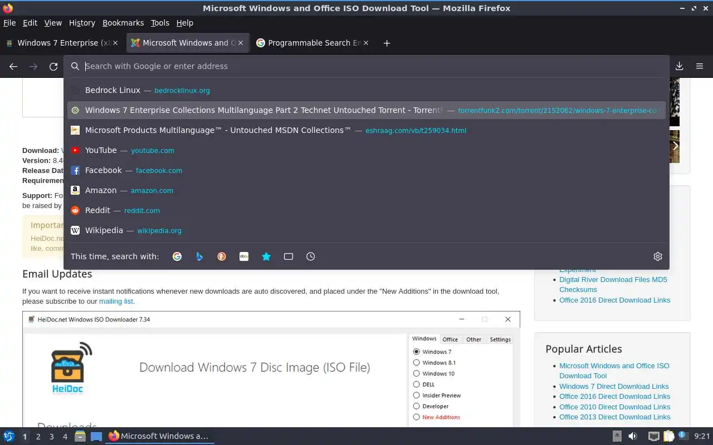Image resolution: width=713 pixels, height=445 pixels.
Task: Search with DuckDuckGo engine icon
Action: 222,256
